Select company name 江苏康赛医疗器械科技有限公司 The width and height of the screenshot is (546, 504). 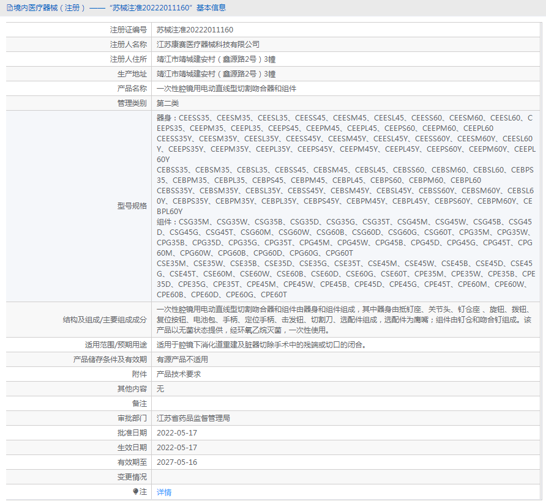click(x=208, y=45)
